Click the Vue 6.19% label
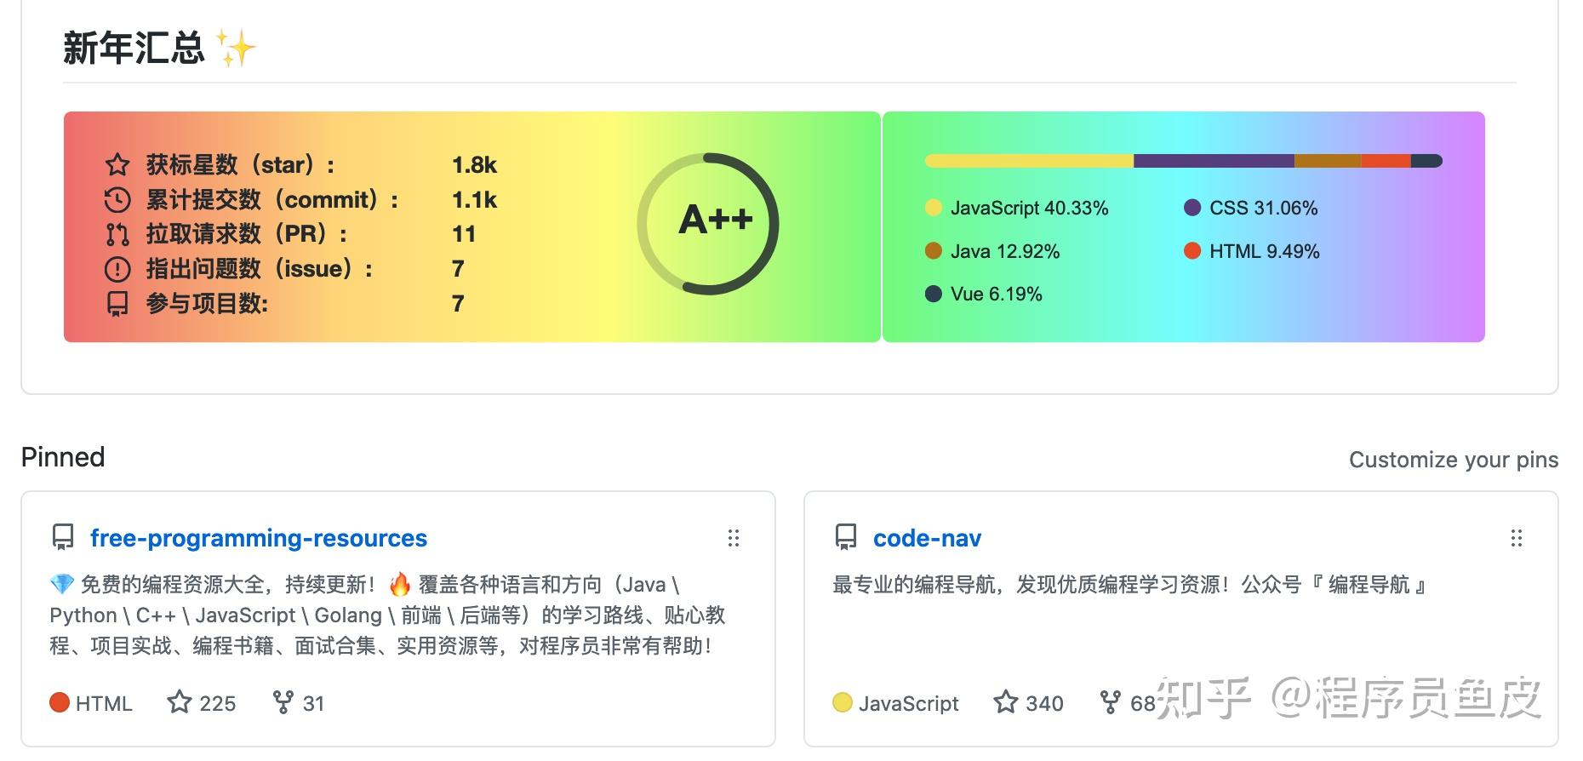 996,294
